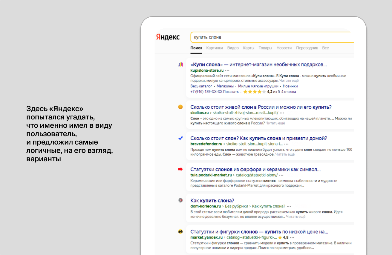
Task: Open 'Статуэтки слонов из фарфора' result
Action: [255, 169]
